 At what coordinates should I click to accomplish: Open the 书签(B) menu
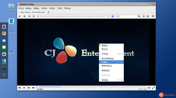point(52,8)
